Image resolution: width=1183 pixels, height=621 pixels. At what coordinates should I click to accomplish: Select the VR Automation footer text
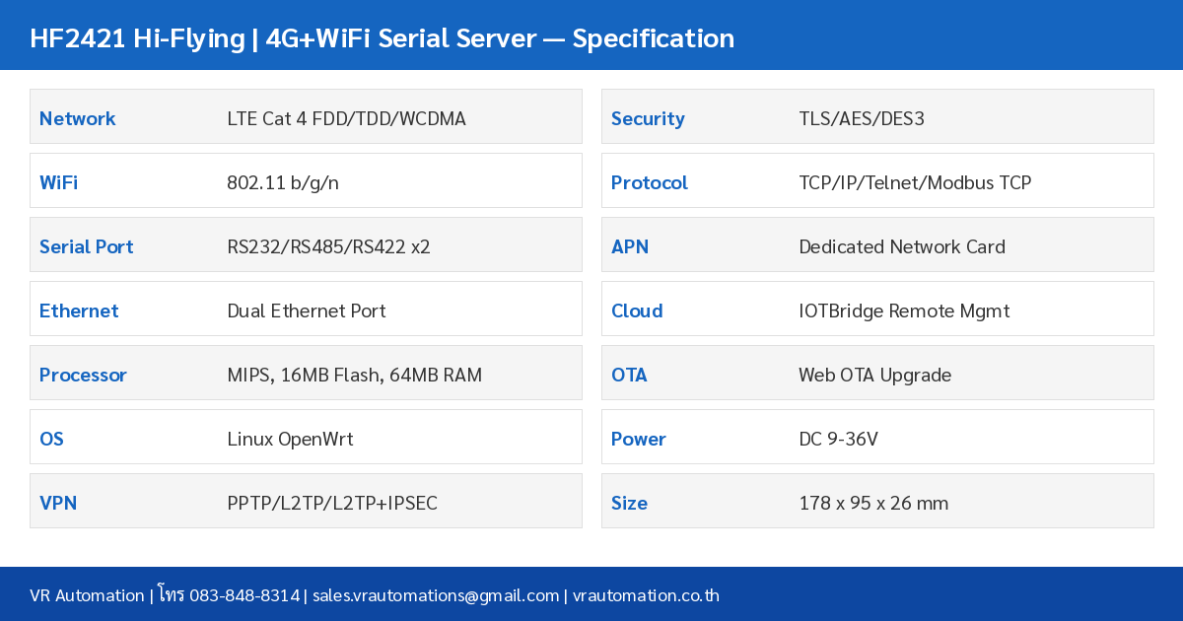click(87, 595)
